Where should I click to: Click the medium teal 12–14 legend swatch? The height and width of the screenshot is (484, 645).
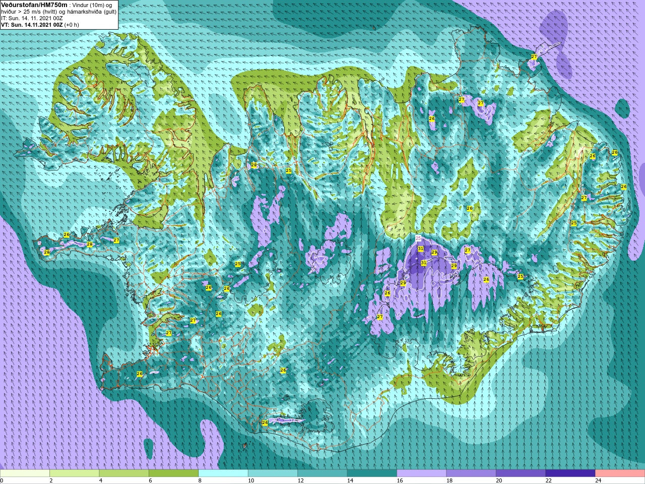click(x=322, y=473)
